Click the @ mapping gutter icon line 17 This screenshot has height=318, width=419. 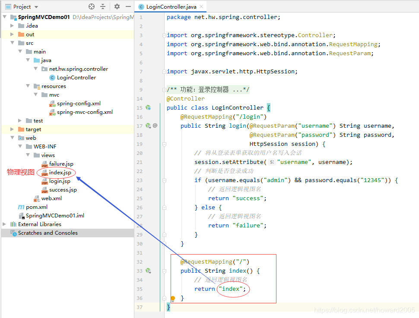(155, 126)
